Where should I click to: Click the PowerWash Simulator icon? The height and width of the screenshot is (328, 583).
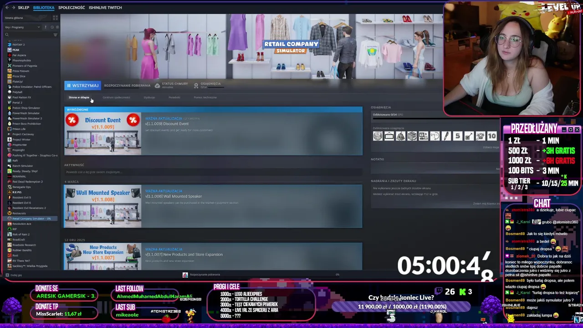click(10, 113)
